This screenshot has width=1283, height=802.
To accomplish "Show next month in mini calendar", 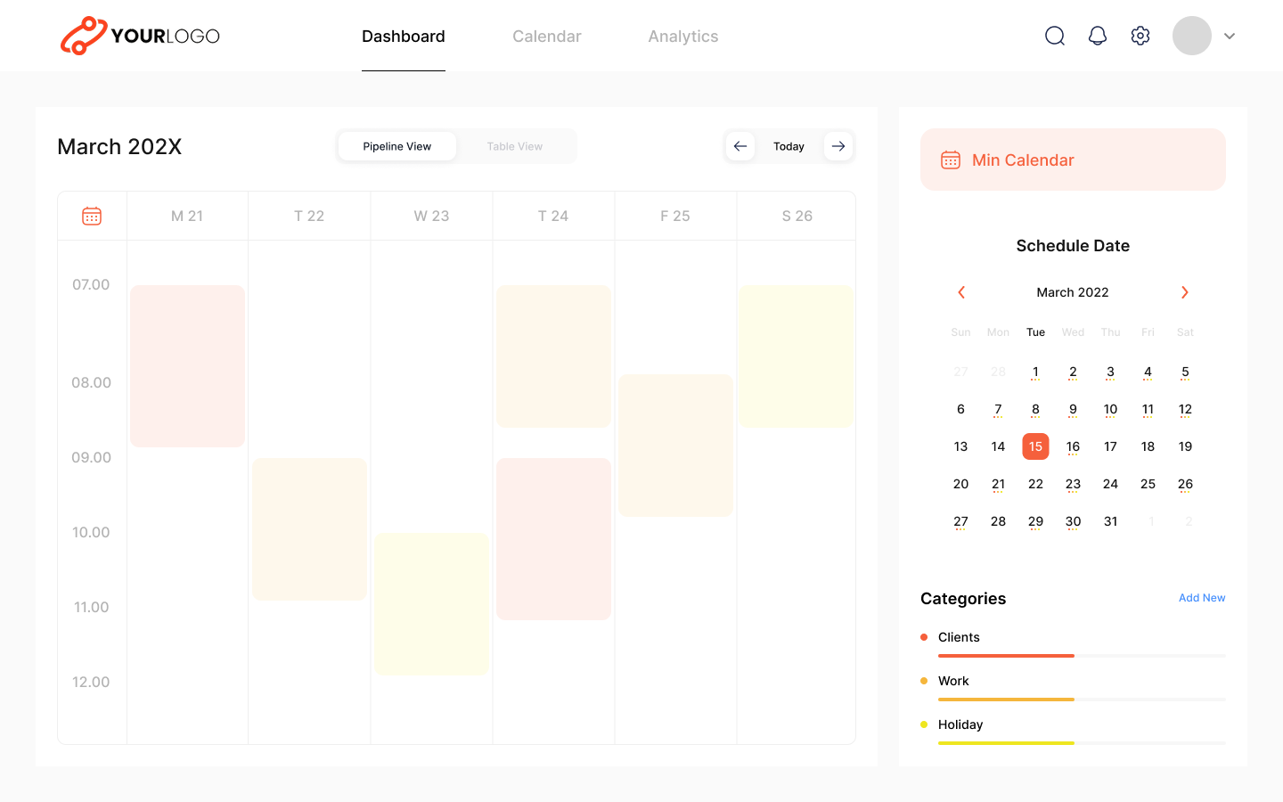I will tap(1184, 292).
